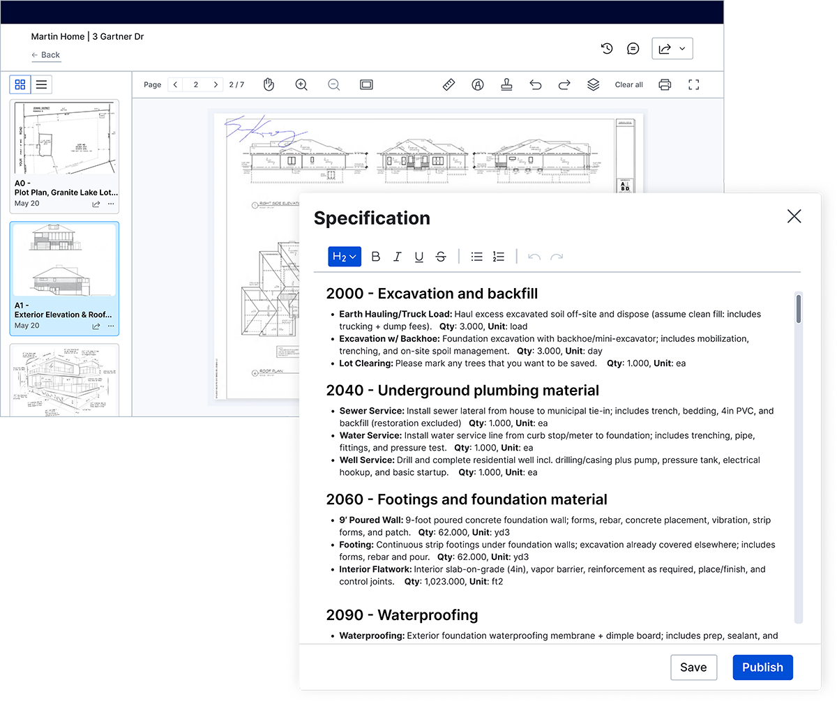This screenshot has width=837, height=701.
Task: Click heading 2090 - Waterproofing
Action: (x=402, y=615)
